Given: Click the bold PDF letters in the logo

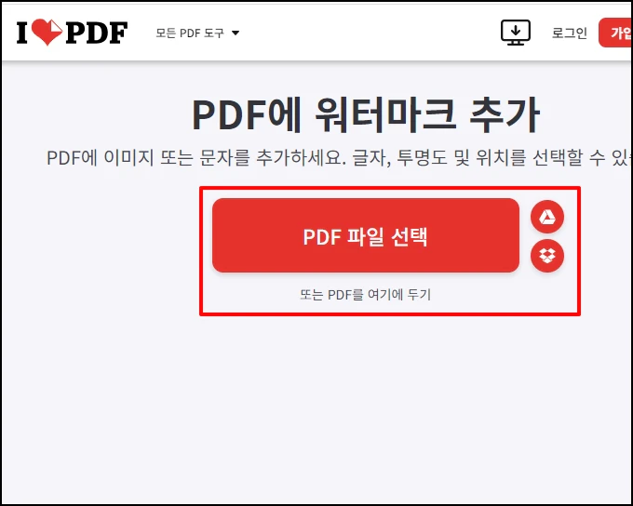Looking at the screenshot, I should click(x=97, y=33).
